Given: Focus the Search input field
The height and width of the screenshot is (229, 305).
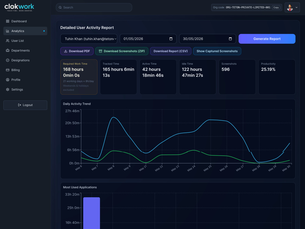Looking at the screenshot, I should coord(94,7).
